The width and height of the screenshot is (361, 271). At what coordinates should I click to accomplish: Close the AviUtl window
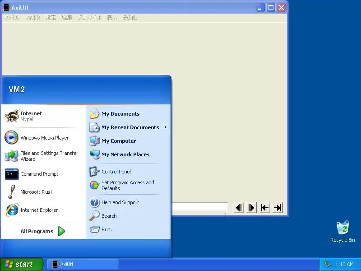[281, 8]
